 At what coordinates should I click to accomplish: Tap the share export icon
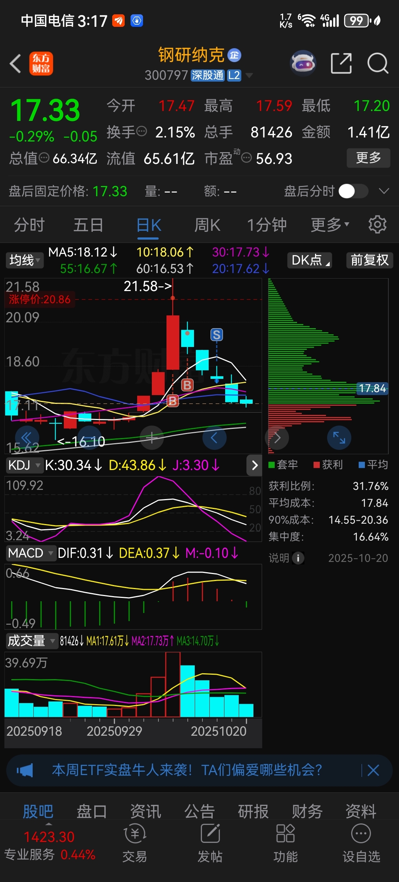(341, 63)
